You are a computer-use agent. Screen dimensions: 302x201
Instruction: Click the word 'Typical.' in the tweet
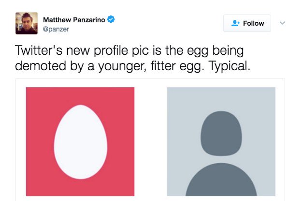[230, 66]
